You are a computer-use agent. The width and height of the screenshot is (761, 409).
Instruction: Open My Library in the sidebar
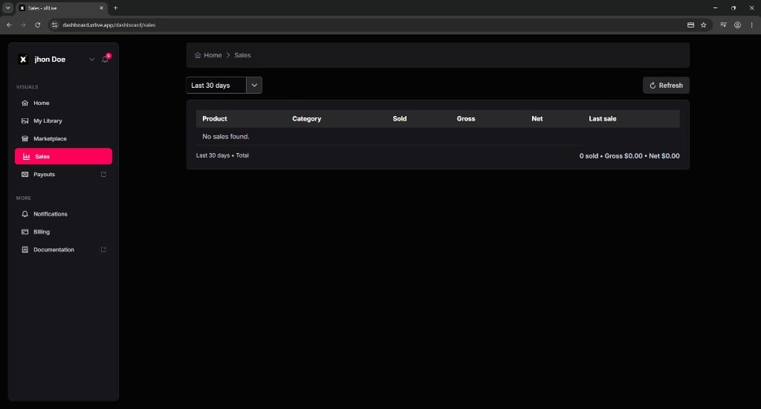pyautogui.click(x=63, y=121)
